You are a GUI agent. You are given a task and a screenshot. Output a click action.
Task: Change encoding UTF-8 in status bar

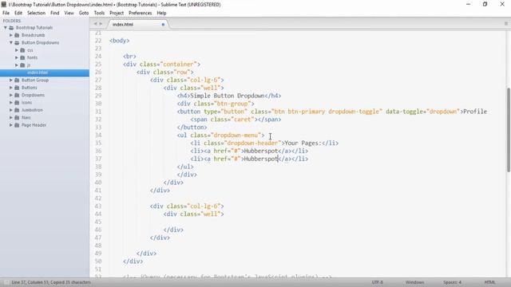coord(378,282)
